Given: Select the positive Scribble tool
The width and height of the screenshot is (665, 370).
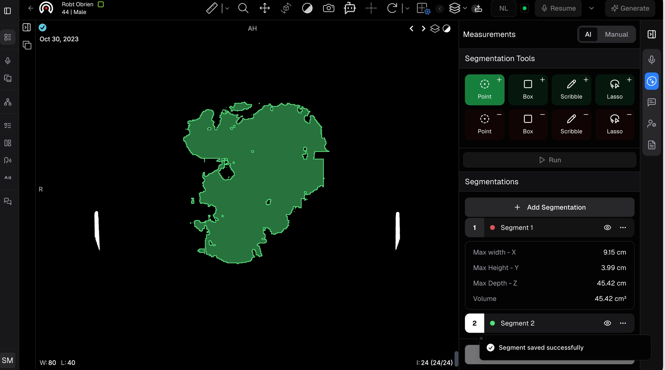Looking at the screenshot, I should tap(571, 90).
